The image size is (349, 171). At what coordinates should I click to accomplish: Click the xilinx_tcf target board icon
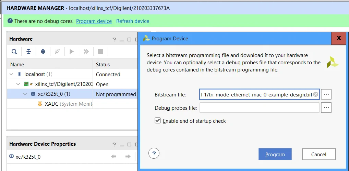(26, 84)
